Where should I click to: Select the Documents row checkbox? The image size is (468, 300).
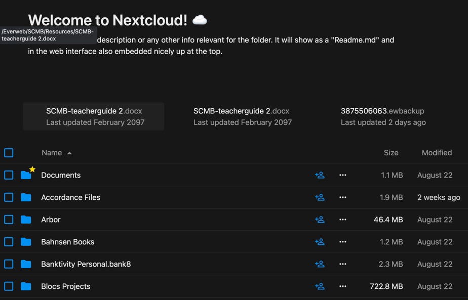click(9, 175)
